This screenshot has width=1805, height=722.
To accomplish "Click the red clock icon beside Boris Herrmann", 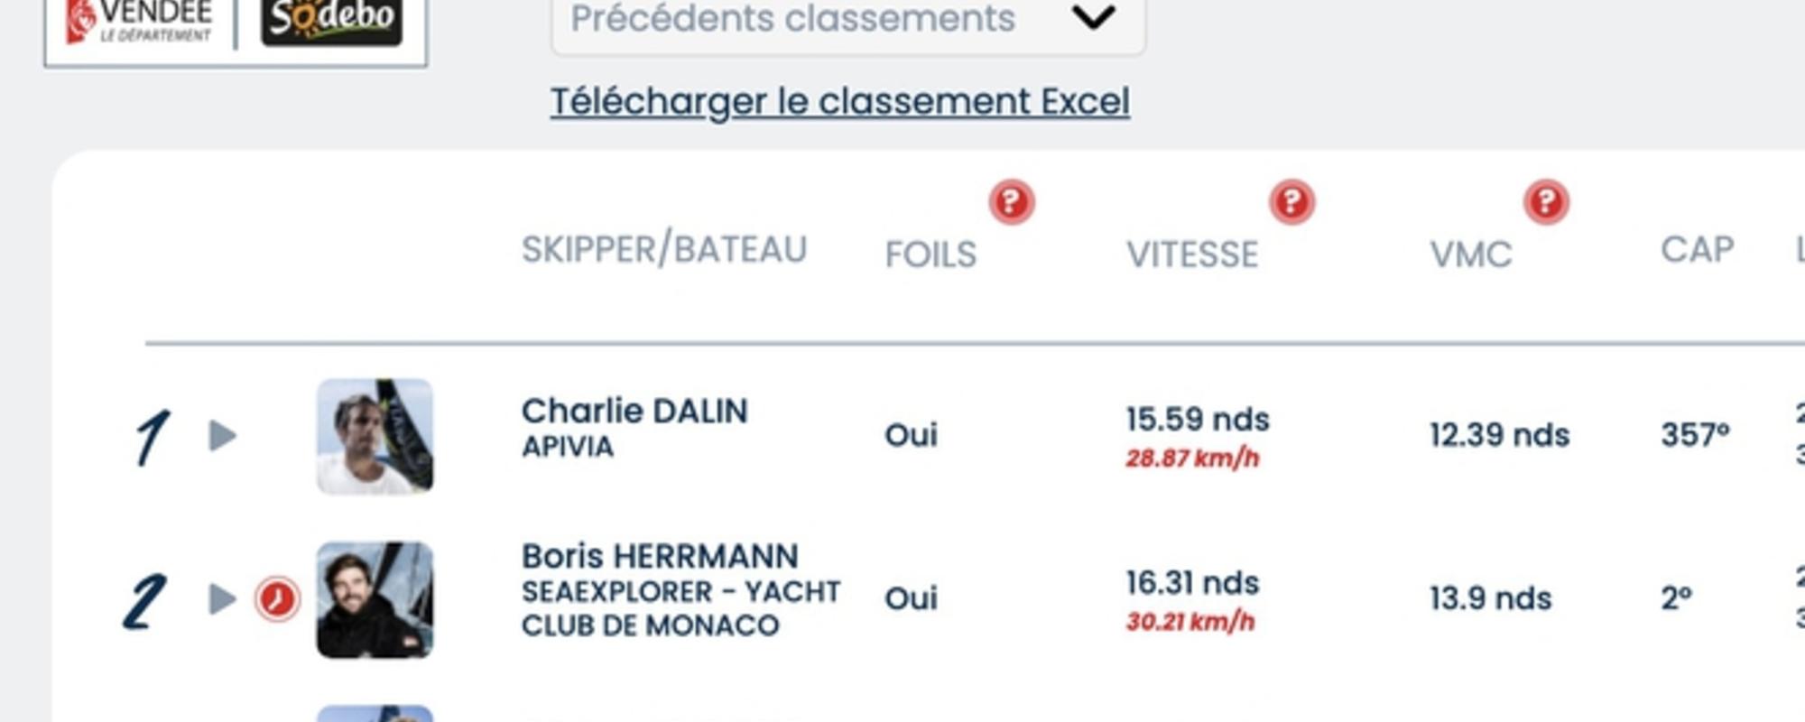I will (277, 599).
